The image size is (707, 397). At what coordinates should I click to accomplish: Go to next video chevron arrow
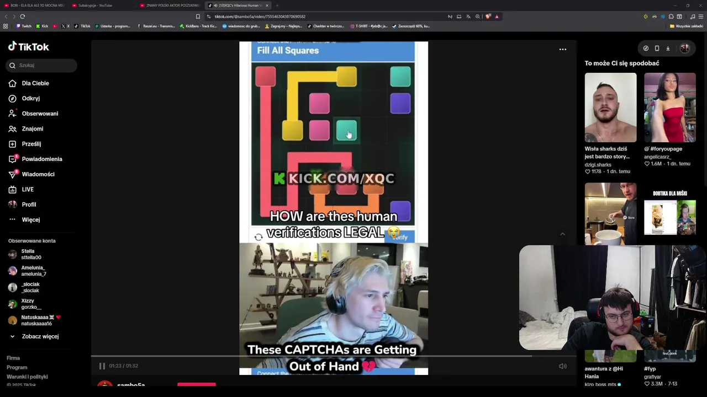point(562,234)
